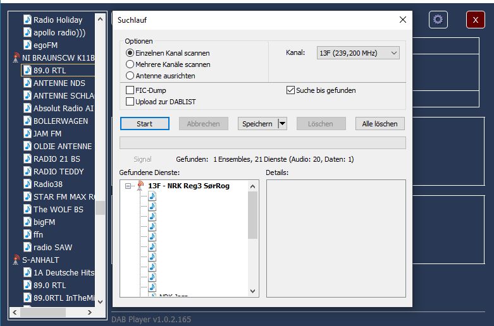
Task: Select the Antenne ausrichten radio option
Action: (x=130, y=76)
